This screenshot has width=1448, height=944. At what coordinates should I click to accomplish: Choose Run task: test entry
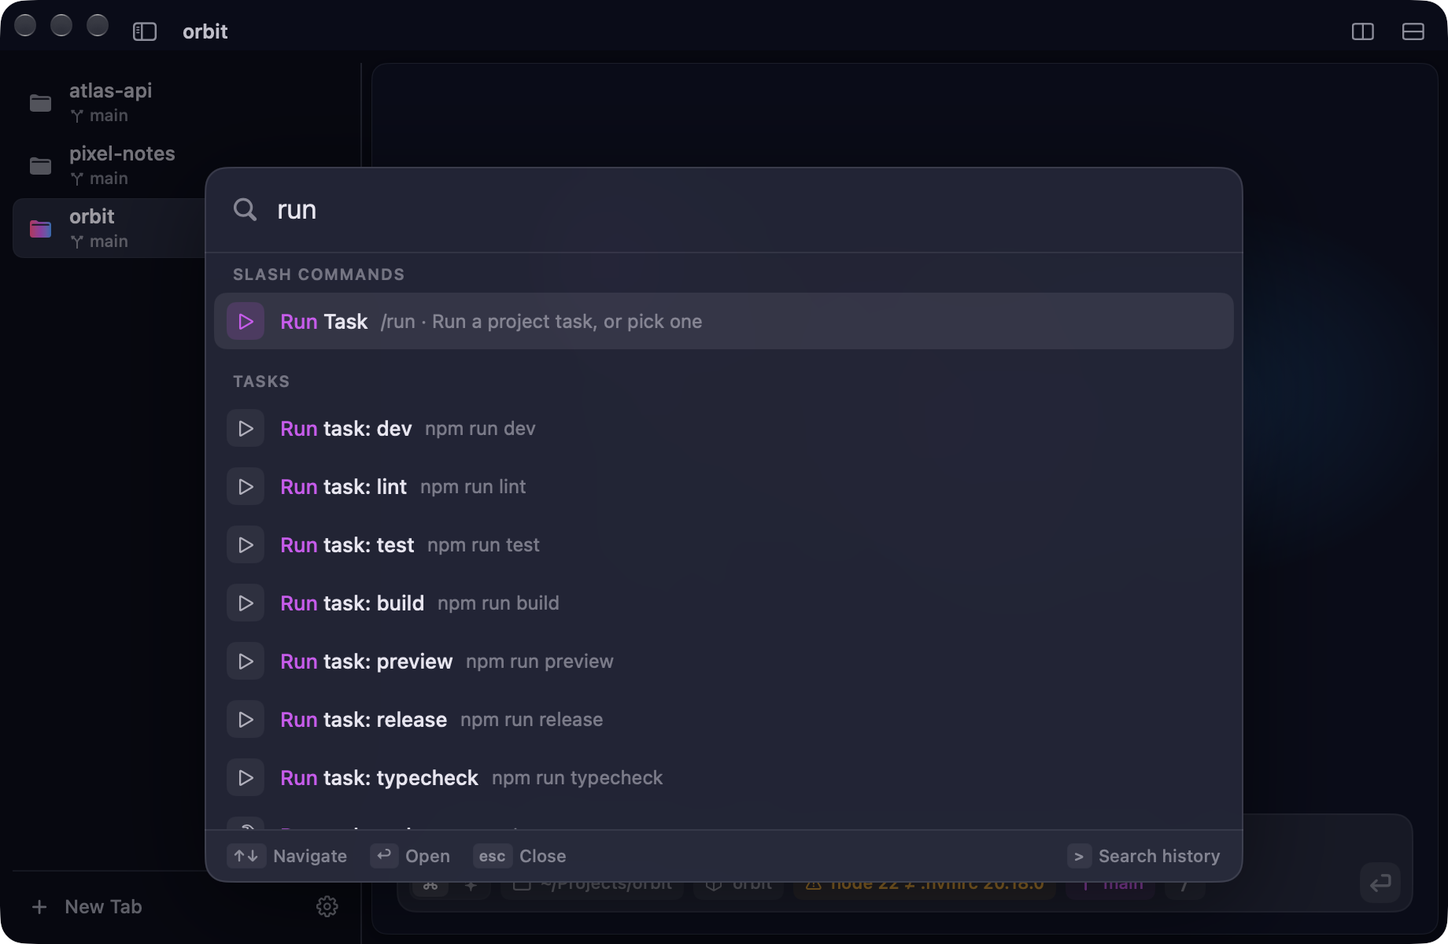[x=723, y=545]
